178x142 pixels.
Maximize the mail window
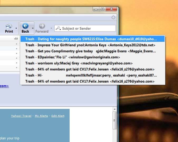[x=103, y=9]
